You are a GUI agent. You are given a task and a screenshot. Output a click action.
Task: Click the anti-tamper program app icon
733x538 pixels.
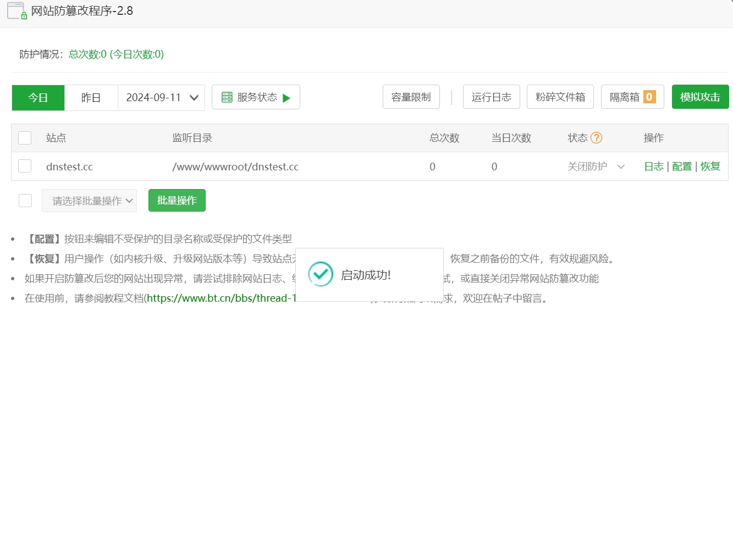[16, 10]
